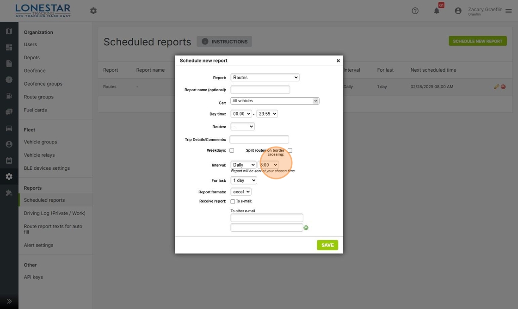Viewport: 518px width, 309px height.
Task: Close the Schedule new report dialog
Action: [338, 61]
